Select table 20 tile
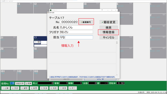The width and height of the screenshot is (167, 94). (x=8, y=53)
